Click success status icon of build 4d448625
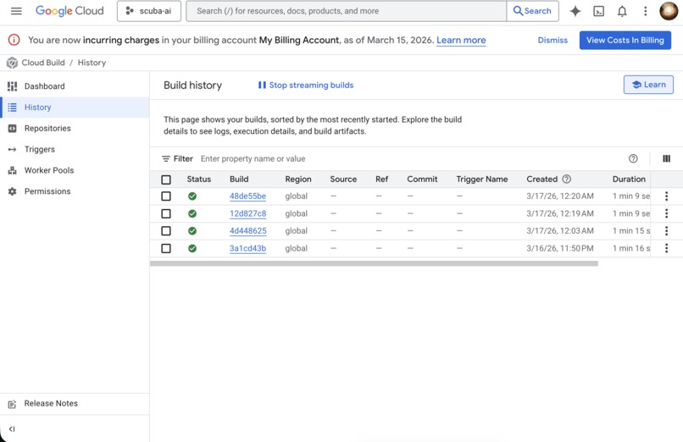This screenshot has height=442, width=683. (x=192, y=231)
